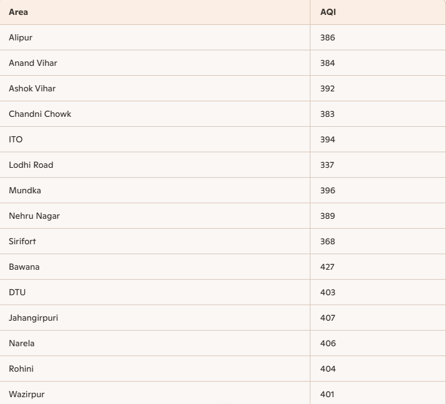Click Bawana AQI value 427
This screenshot has height=404, width=446.
tap(327, 267)
